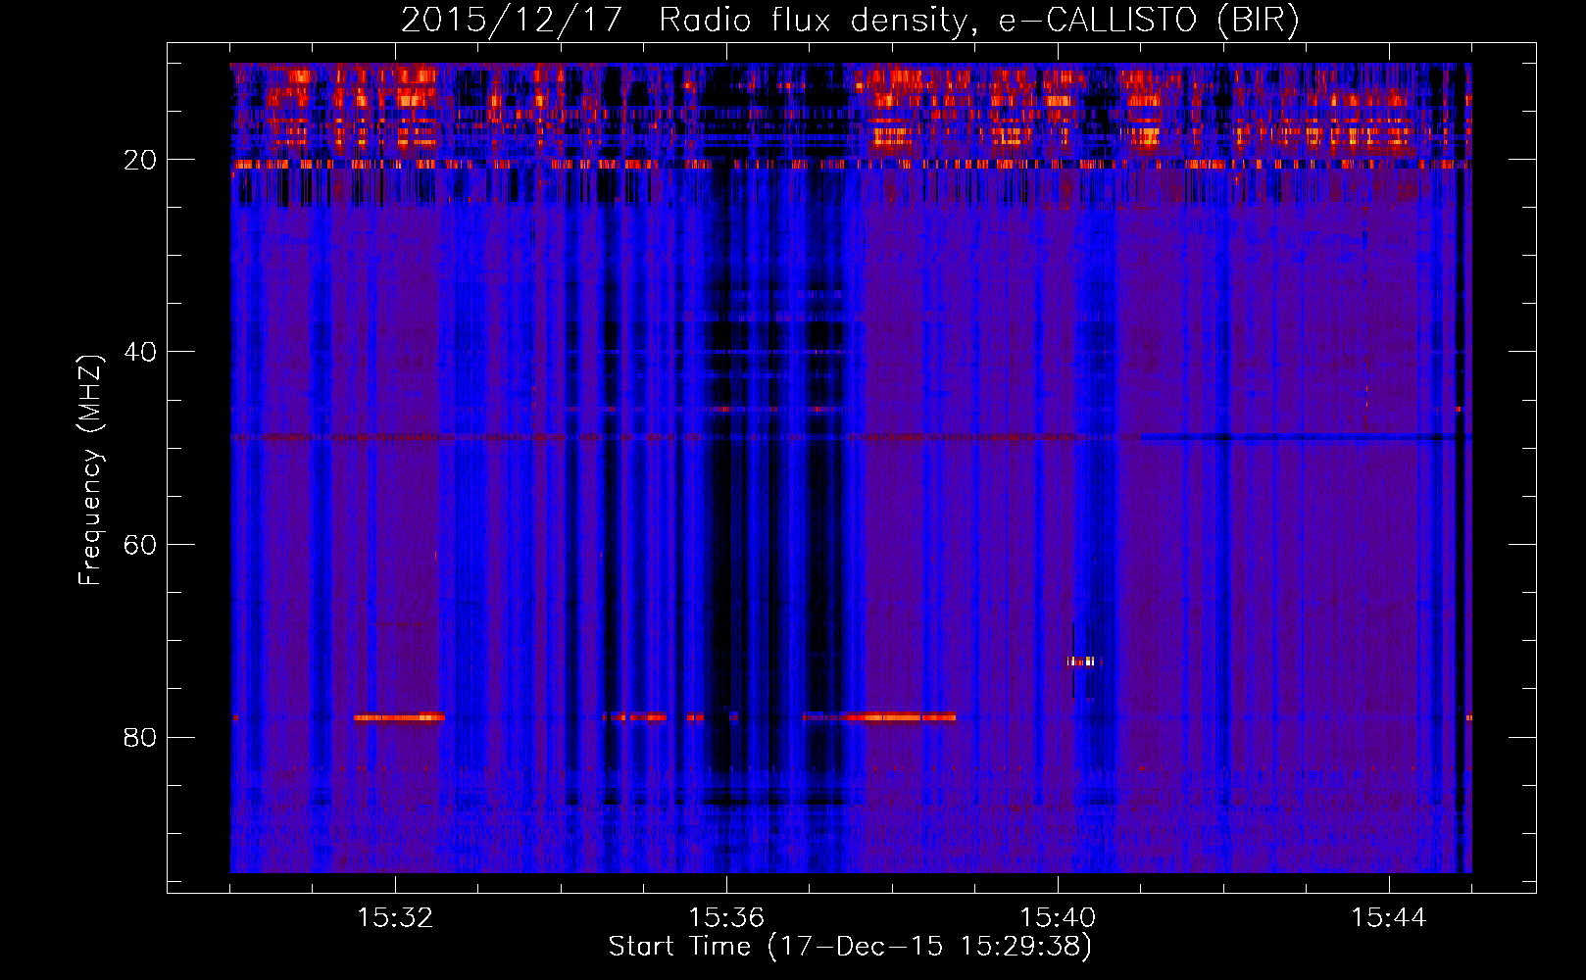Click the 20 MHz frequency tick label
1586x980 pixels.
click(x=141, y=159)
